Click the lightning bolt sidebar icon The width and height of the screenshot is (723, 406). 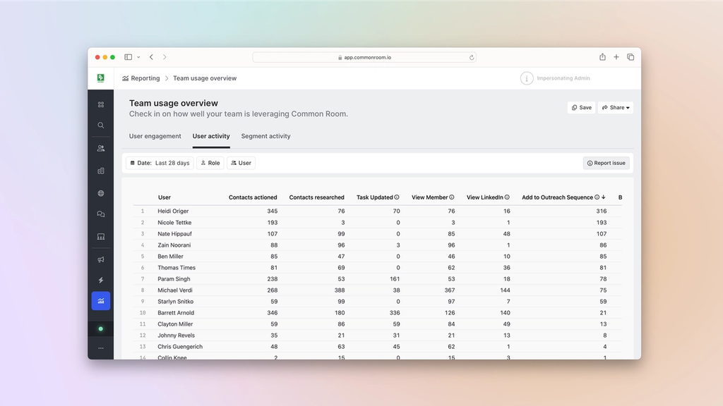pyautogui.click(x=100, y=281)
